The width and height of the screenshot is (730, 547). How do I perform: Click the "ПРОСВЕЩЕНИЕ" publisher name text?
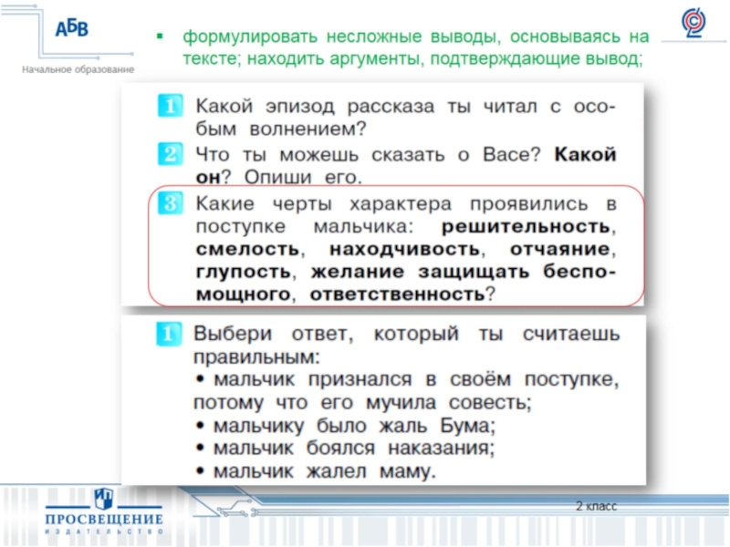(104, 520)
